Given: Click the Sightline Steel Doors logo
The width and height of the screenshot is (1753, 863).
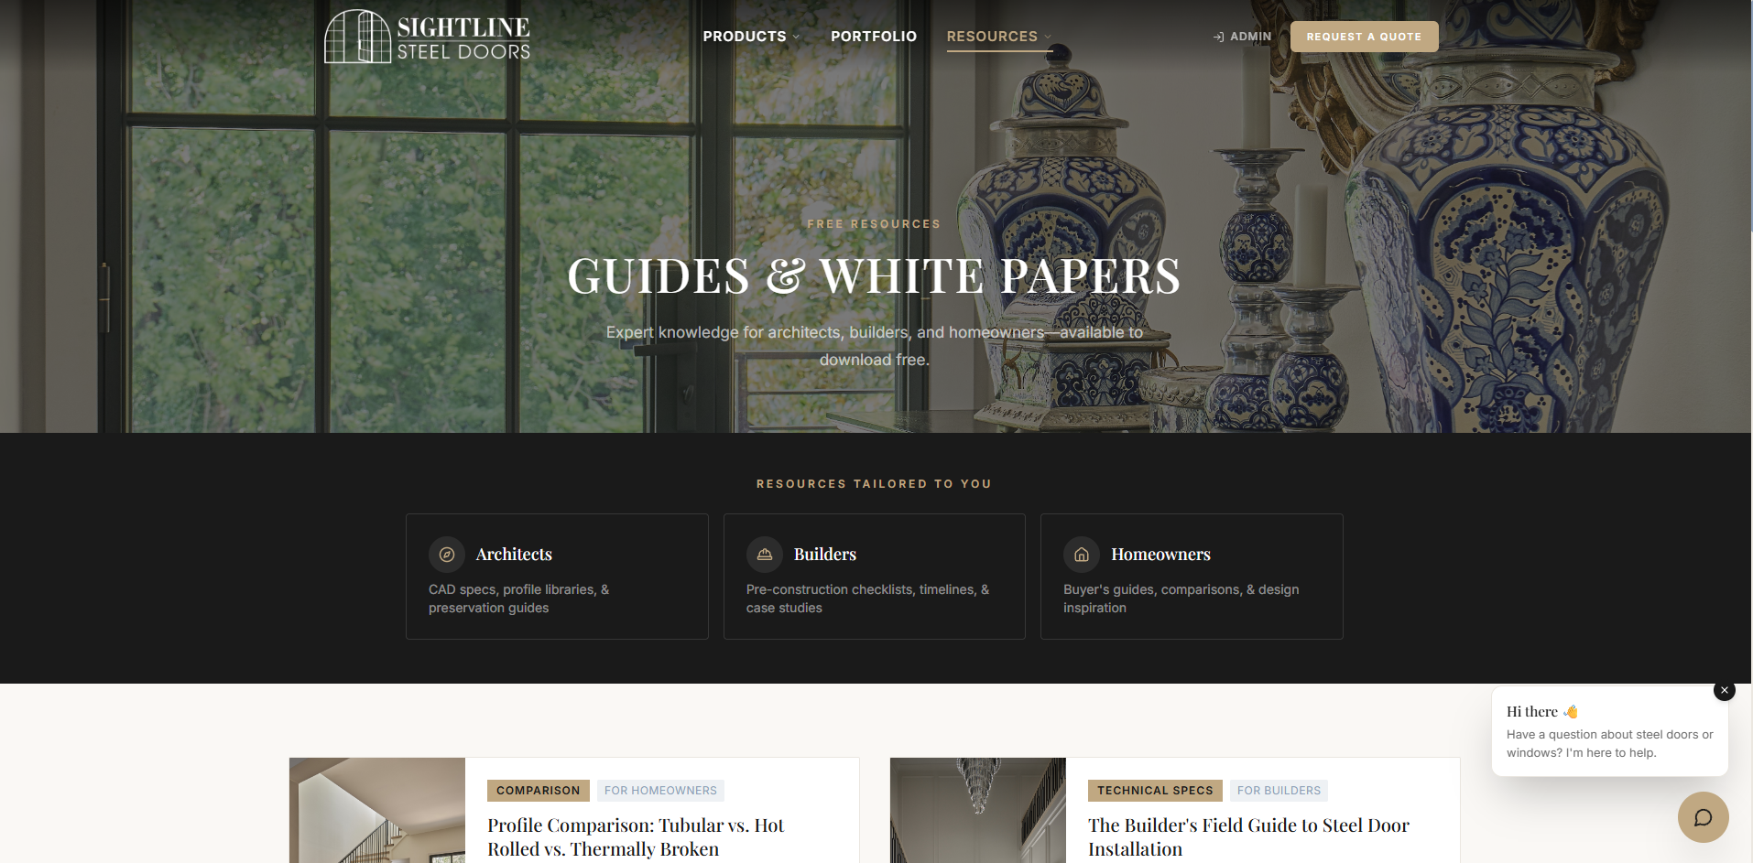Looking at the screenshot, I should click(x=428, y=37).
